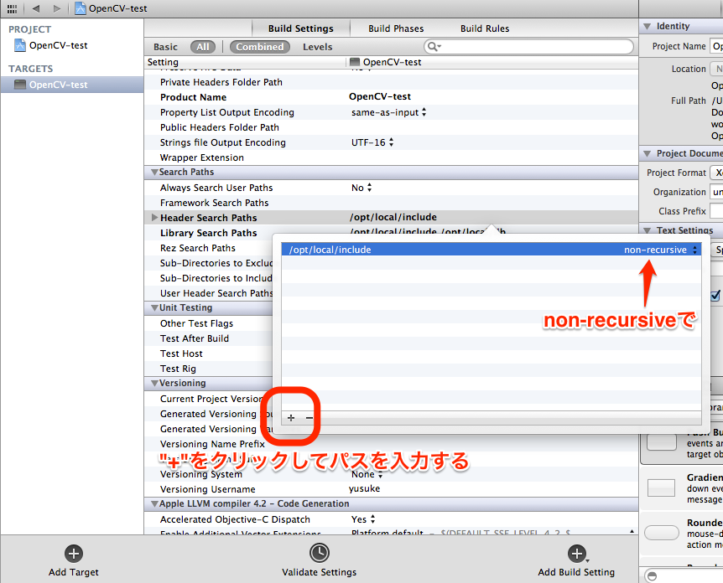The height and width of the screenshot is (583, 723).
Task: Click Versioning Name Prefix setting
Action: tap(212, 444)
